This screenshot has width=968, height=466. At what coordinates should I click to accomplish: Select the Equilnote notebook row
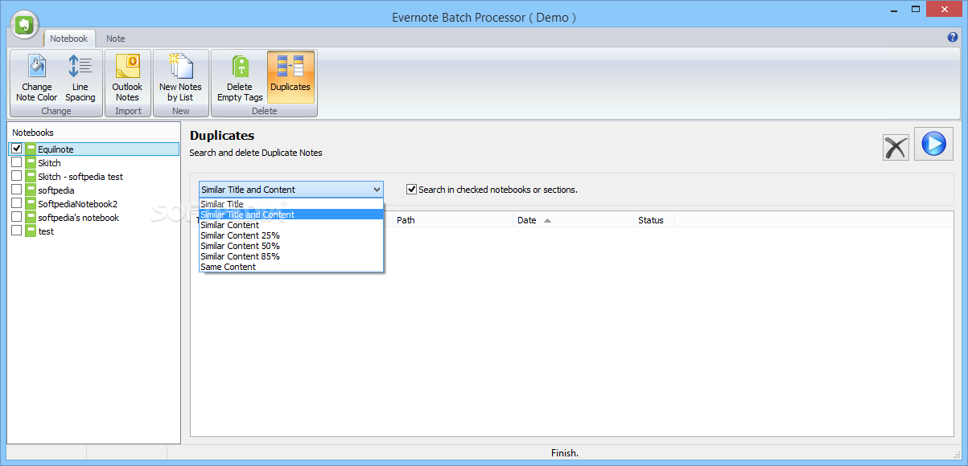[94, 149]
